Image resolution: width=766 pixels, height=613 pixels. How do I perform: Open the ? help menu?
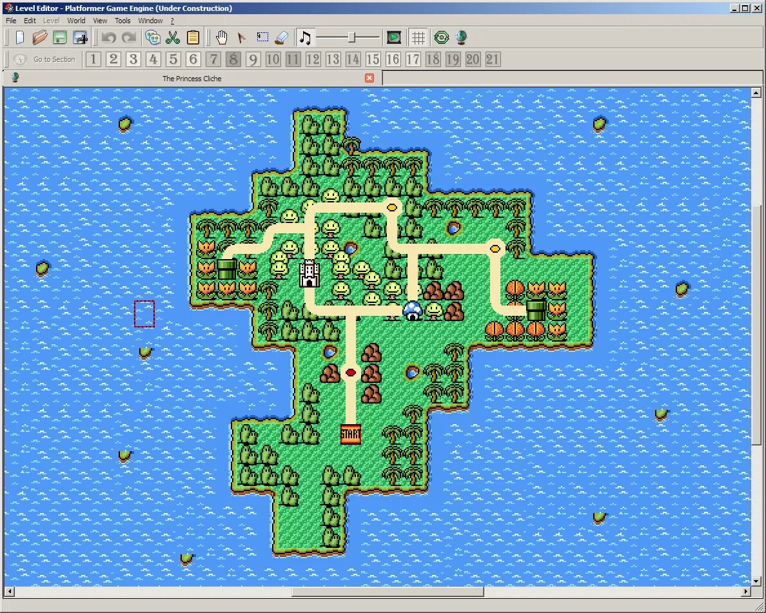coord(172,21)
